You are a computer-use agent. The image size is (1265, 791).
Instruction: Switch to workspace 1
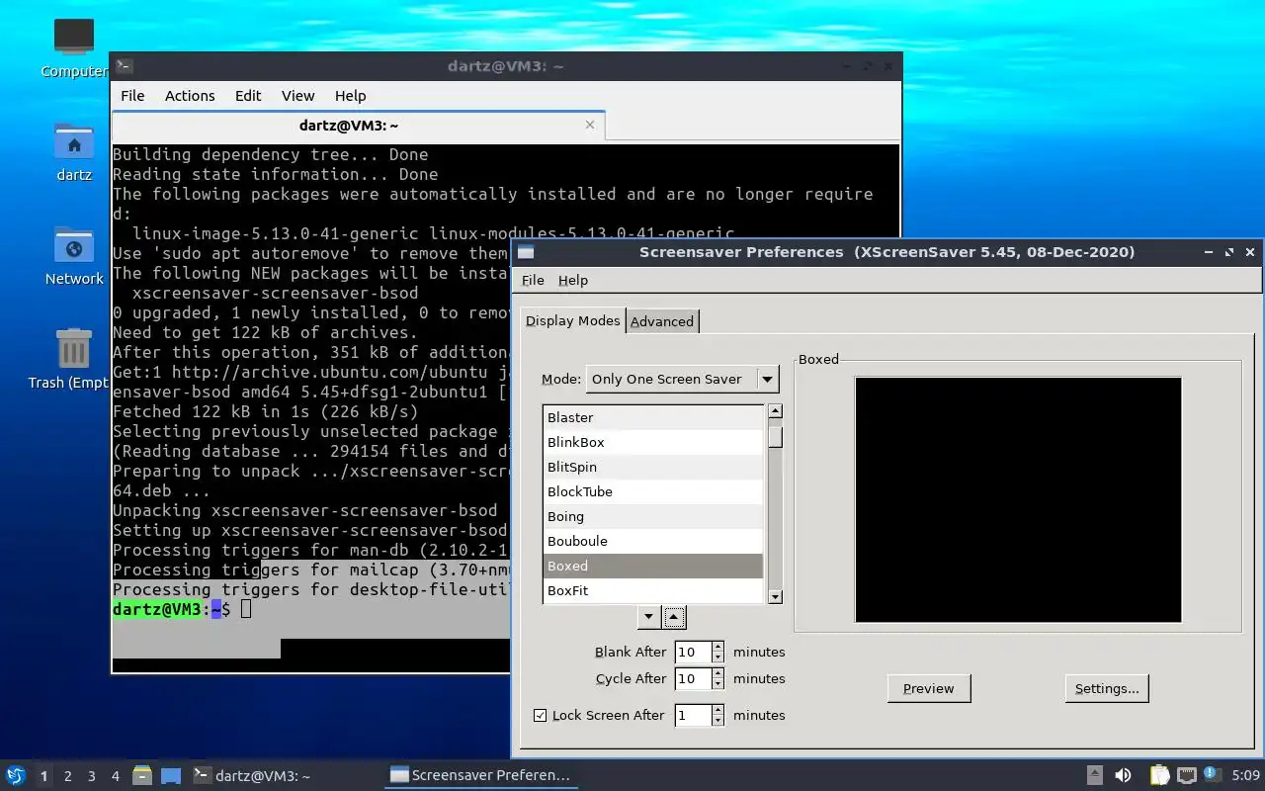pyautogui.click(x=43, y=776)
